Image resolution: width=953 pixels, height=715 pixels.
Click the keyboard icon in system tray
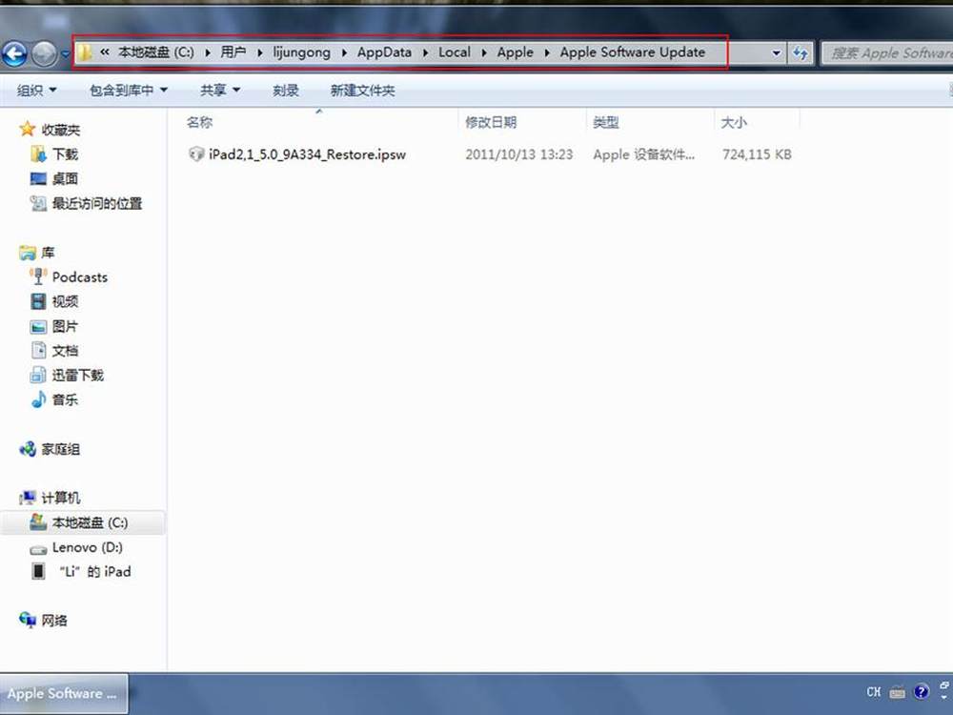[x=897, y=692]
